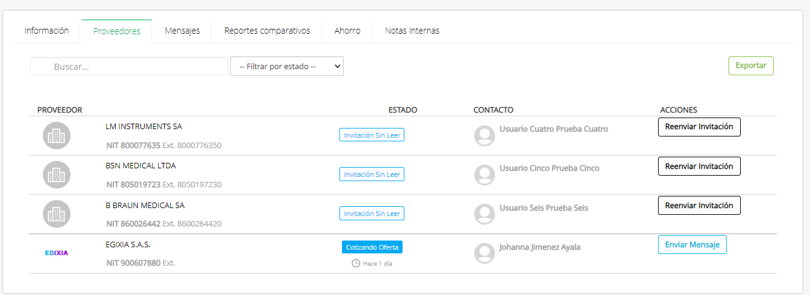Click the B Braun Medical building icon

click(x=56, y=214)
